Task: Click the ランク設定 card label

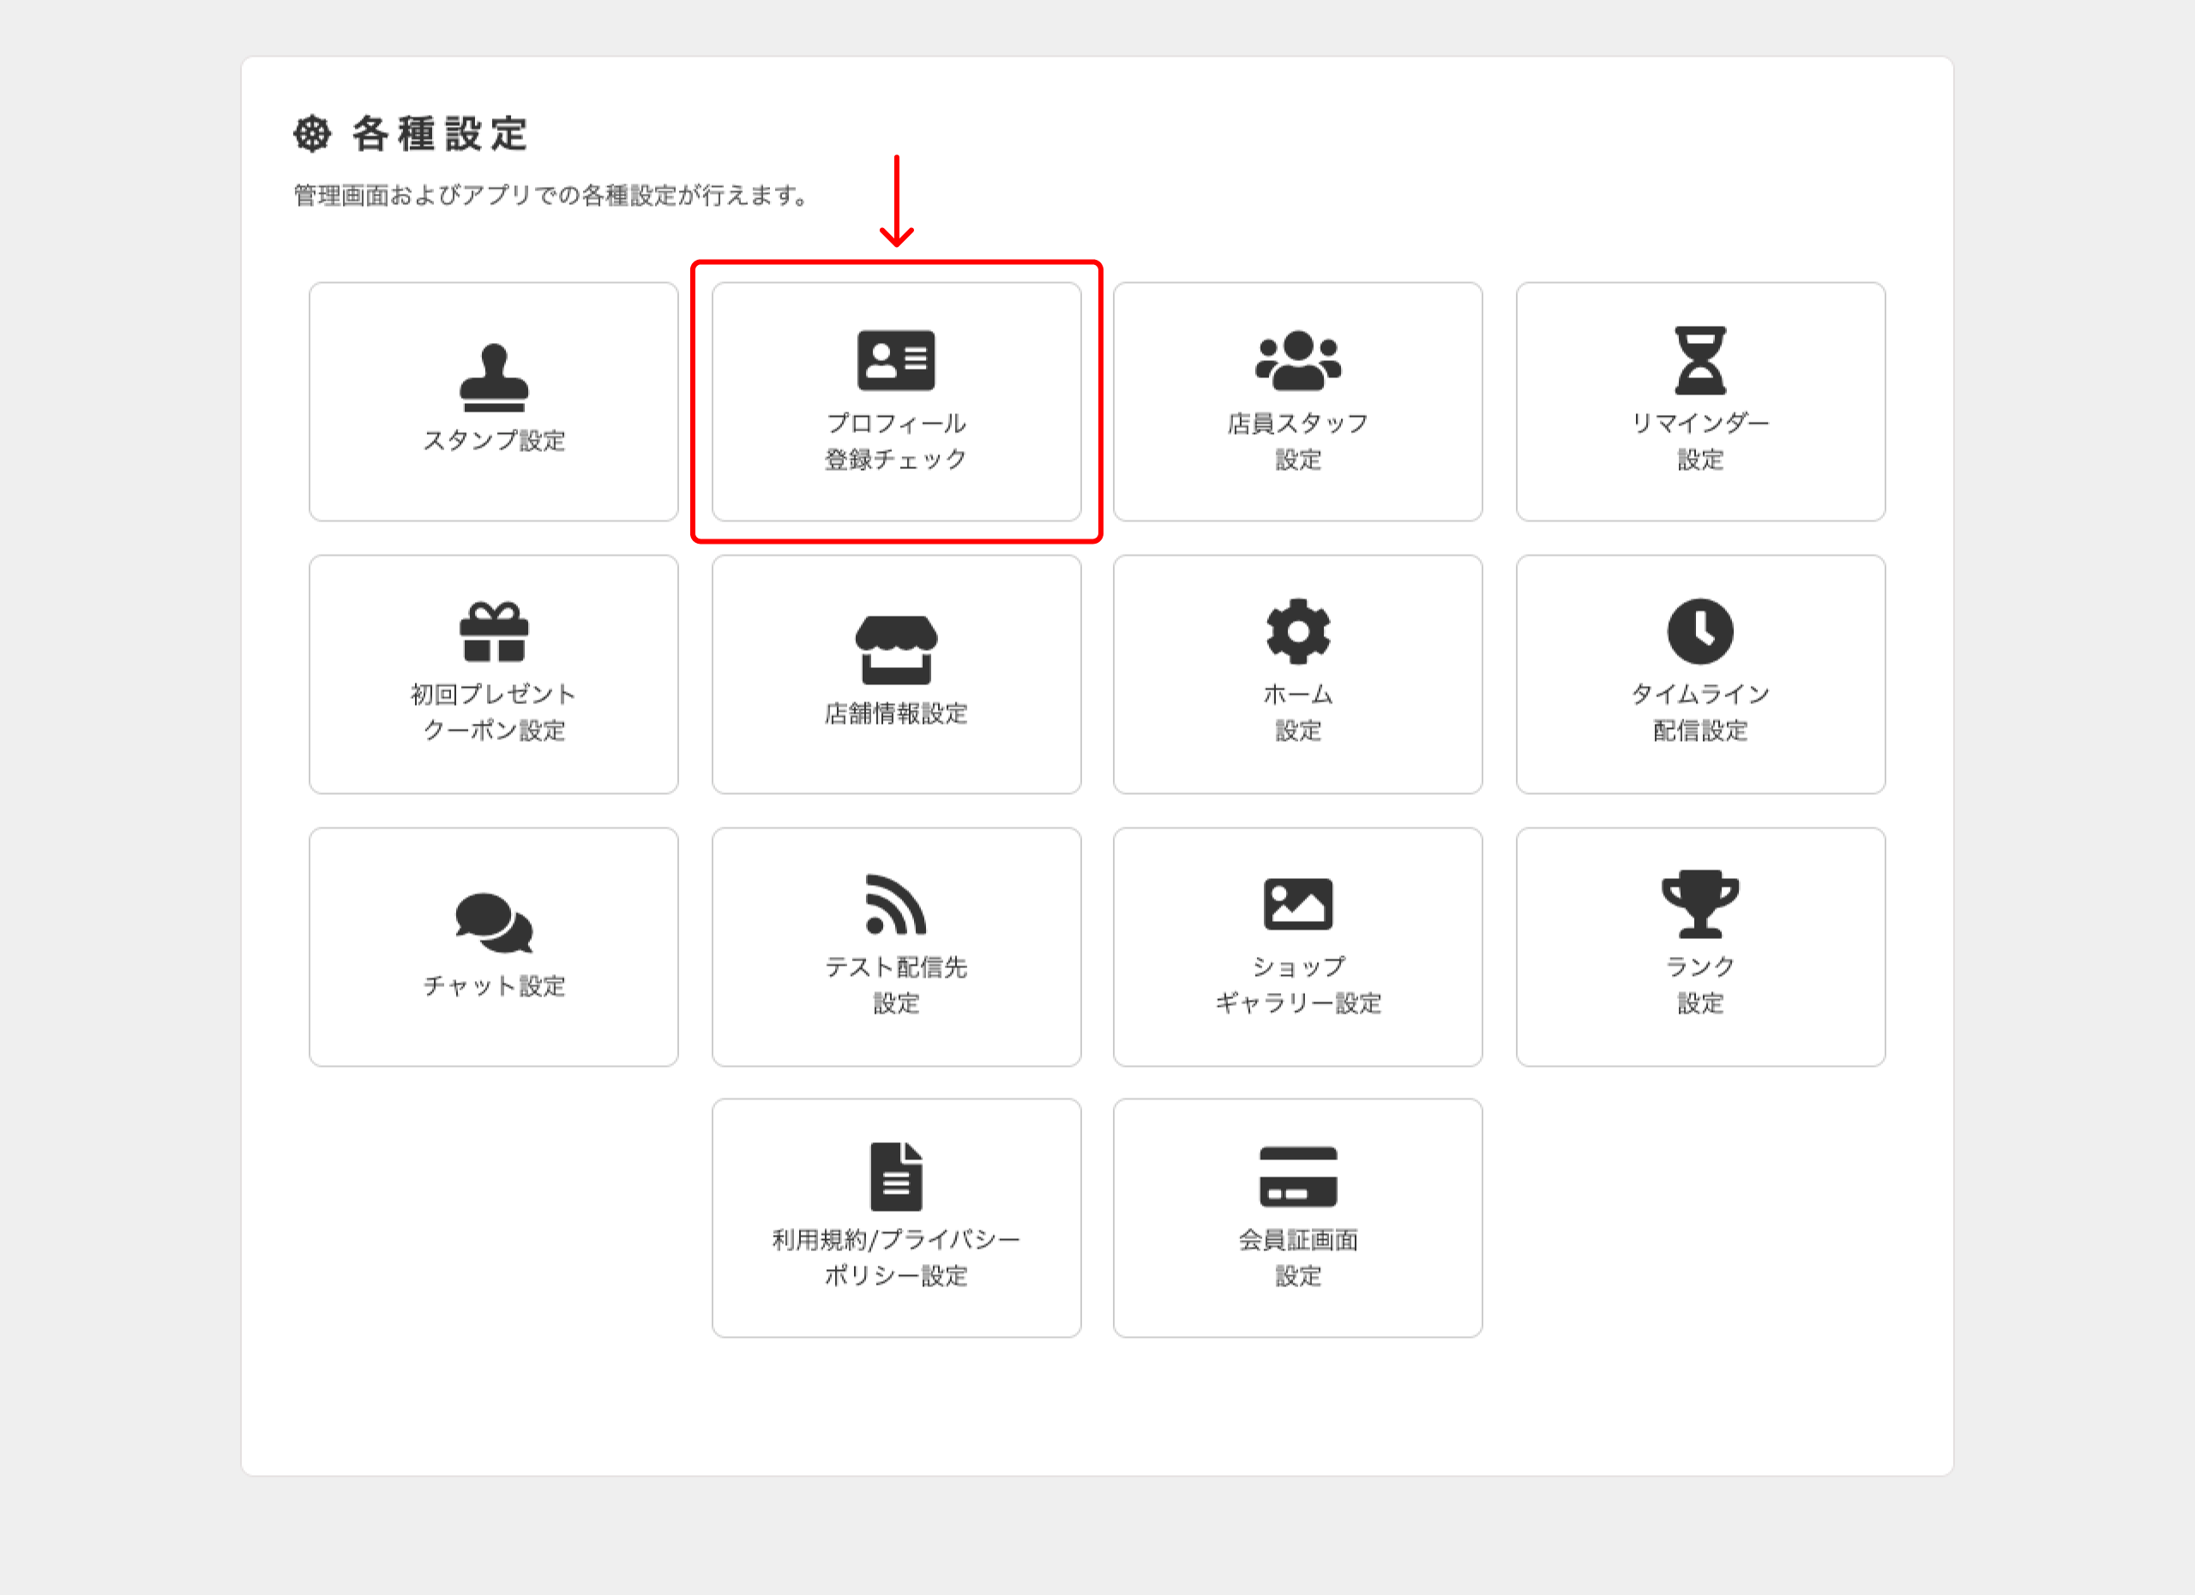Action: pos(1700,984)
